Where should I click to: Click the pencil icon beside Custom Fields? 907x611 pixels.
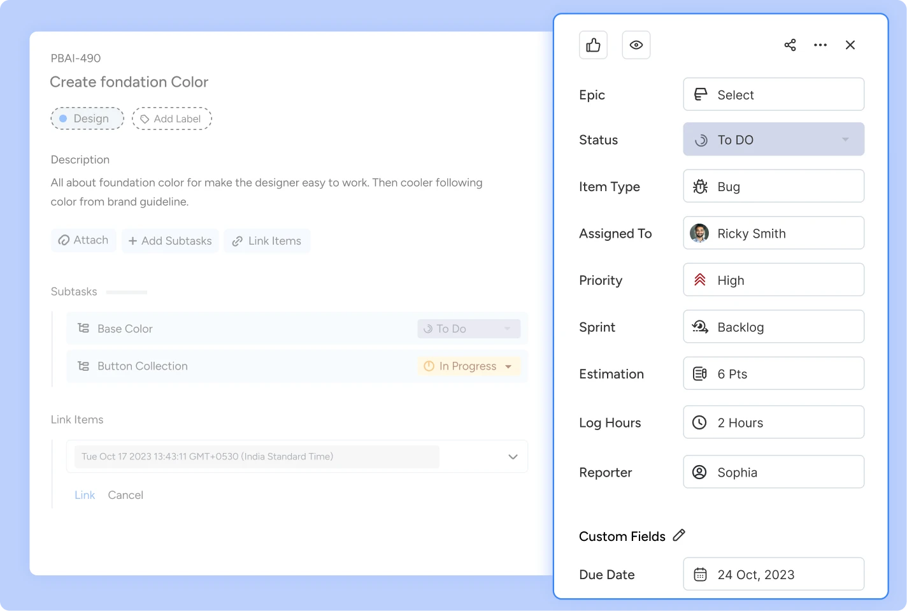point(679,535)
